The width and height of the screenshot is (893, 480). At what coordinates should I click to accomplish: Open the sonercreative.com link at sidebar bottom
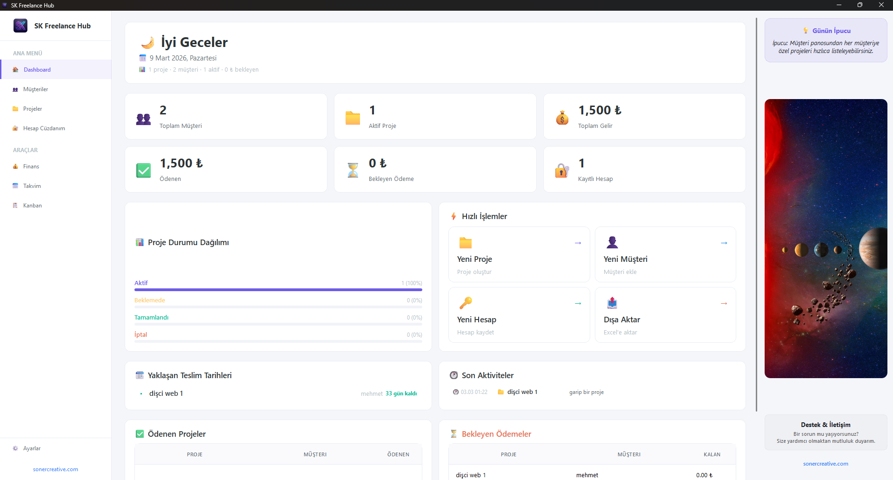coord(55,469)
